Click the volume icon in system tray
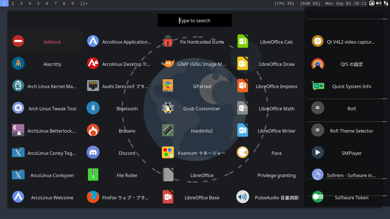The height and width of the screenshot is (219, 390). [x=379, y=3]
